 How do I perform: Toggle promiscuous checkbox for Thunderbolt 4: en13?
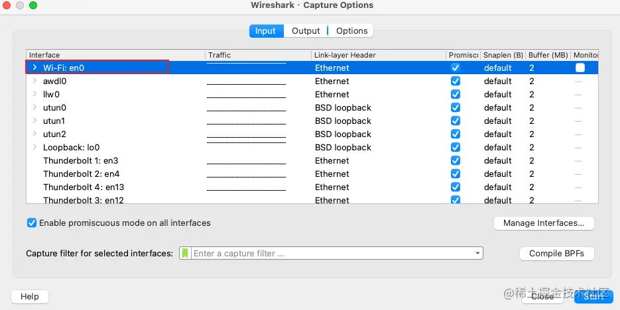[x=456, y=187]
